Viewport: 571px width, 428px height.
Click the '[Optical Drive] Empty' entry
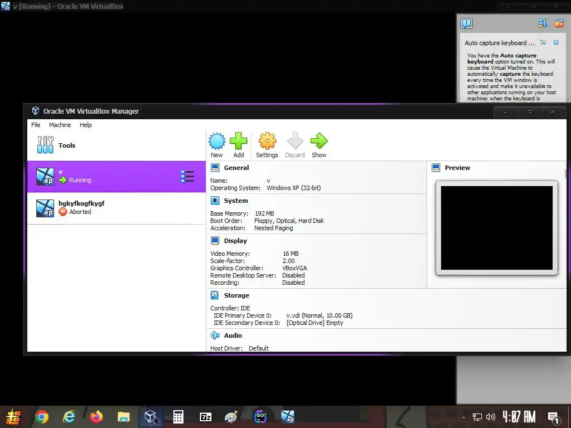(x=315, y=323)
